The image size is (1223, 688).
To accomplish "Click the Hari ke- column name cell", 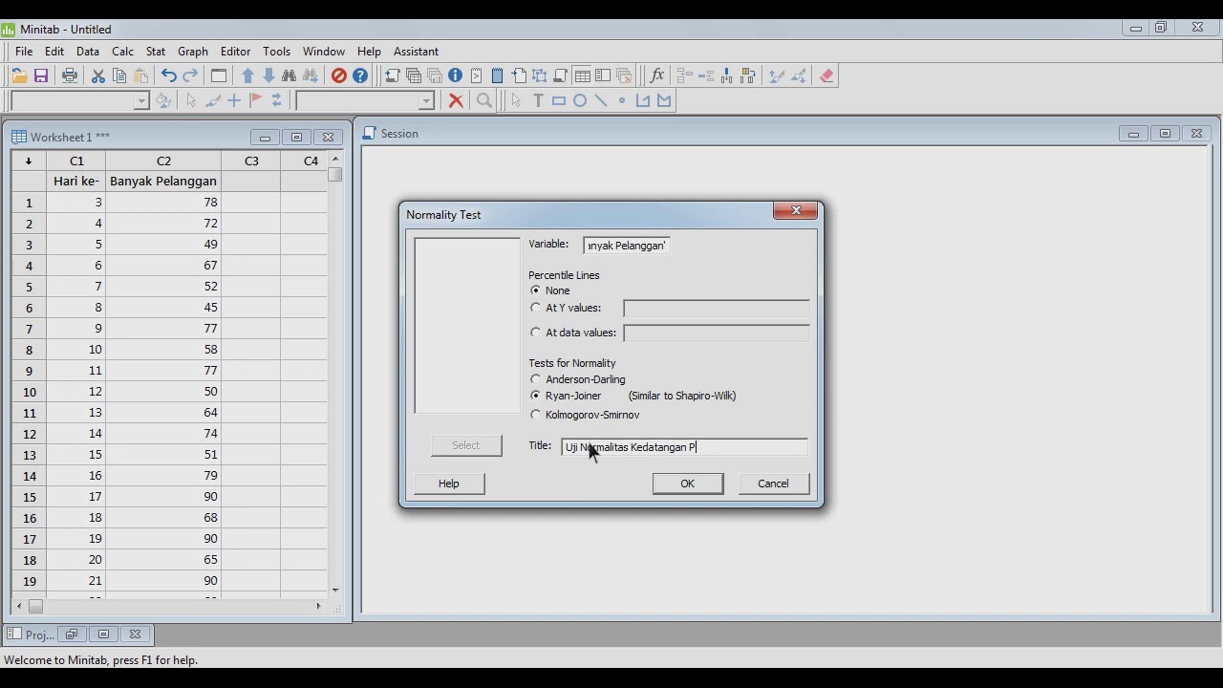I will [76, 181].
